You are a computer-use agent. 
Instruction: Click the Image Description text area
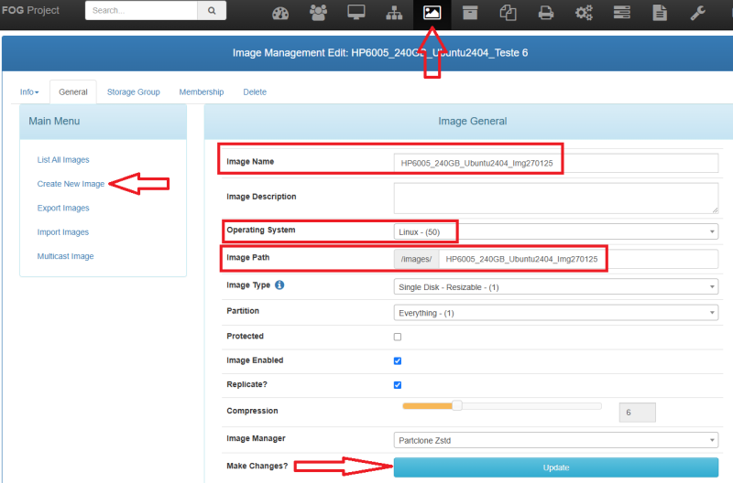(556, 199)
